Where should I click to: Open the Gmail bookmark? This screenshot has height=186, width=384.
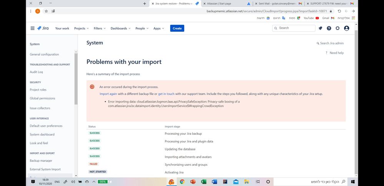pyautogui.click(x=328, y=18)
